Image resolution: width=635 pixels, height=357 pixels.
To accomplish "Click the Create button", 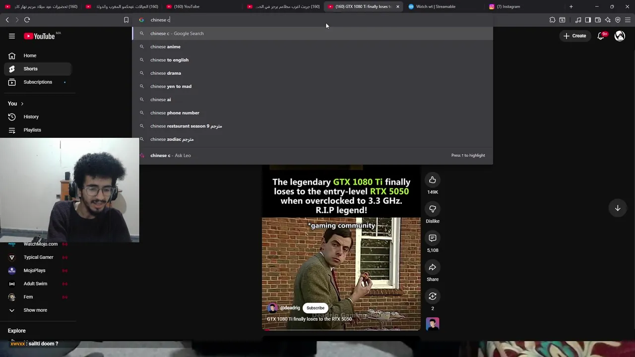I will tap(574, 36).
